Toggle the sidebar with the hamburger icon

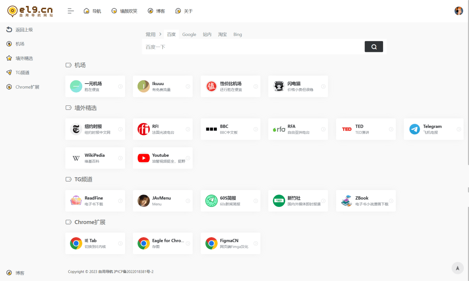pos(71,11)
